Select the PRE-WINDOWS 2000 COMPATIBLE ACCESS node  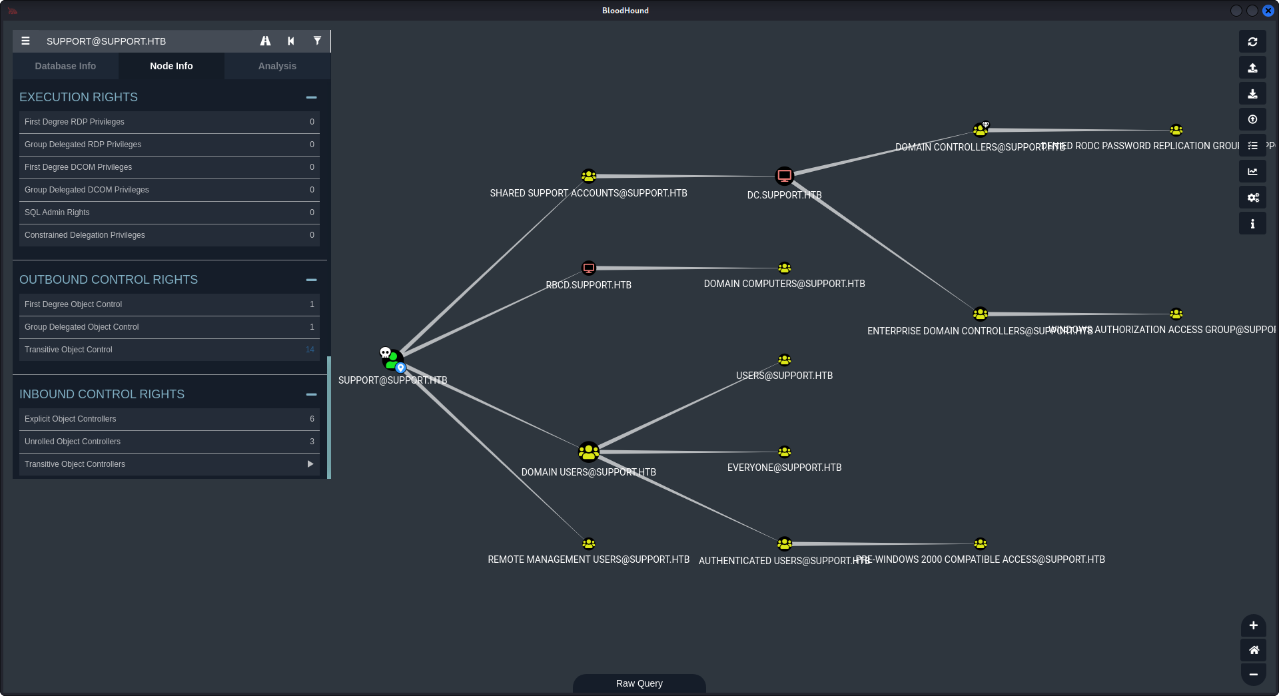pos(980,543)
